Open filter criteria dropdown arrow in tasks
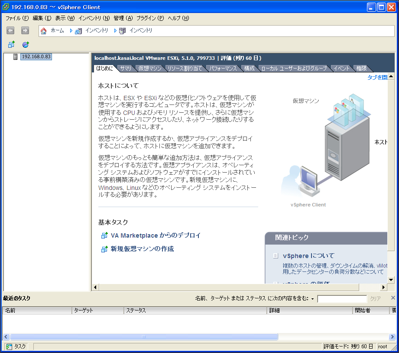This screenshot has width=399, height=353. pos(312,299)
